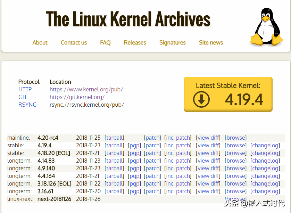The image size is (291, 213).
Task: Open the Releases menu link
Action: pos(135,42)
